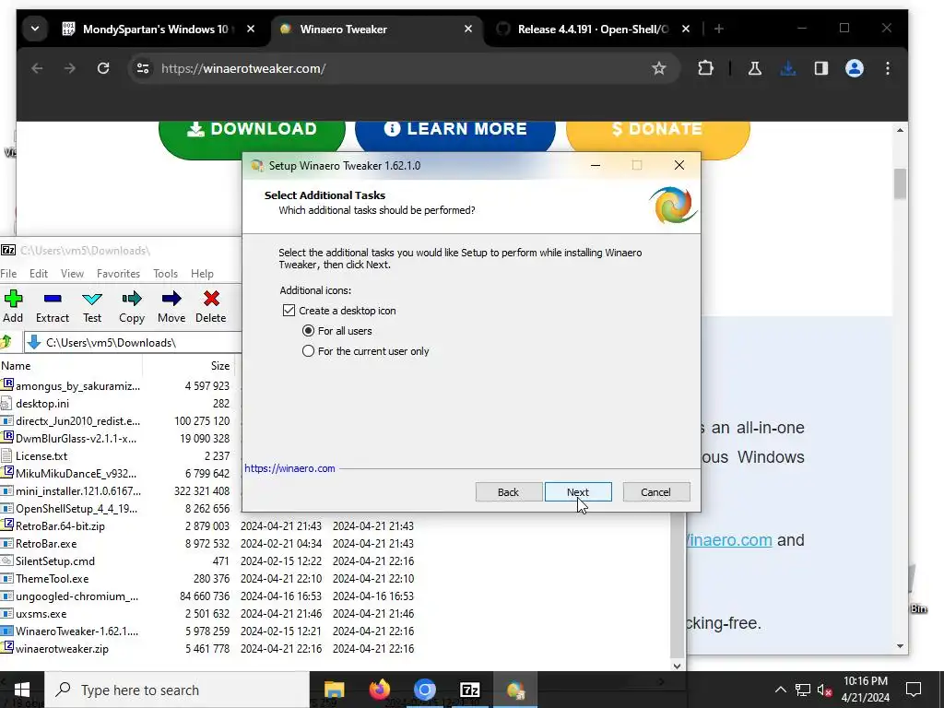The height and width of the screenshot is (708, 944).
Task: Select ThemeTool.exe in the file list
Action: pyautogui.click(x=53, y=579)
